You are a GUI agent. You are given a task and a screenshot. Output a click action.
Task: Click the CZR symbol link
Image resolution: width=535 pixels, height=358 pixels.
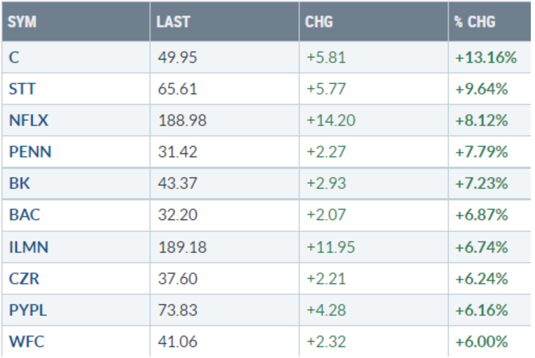(x=23, y=279)
